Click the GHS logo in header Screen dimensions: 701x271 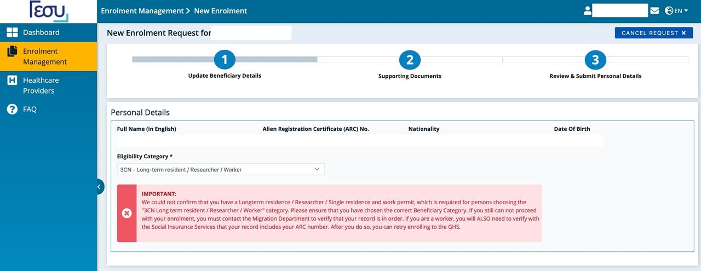click(49, 11)
